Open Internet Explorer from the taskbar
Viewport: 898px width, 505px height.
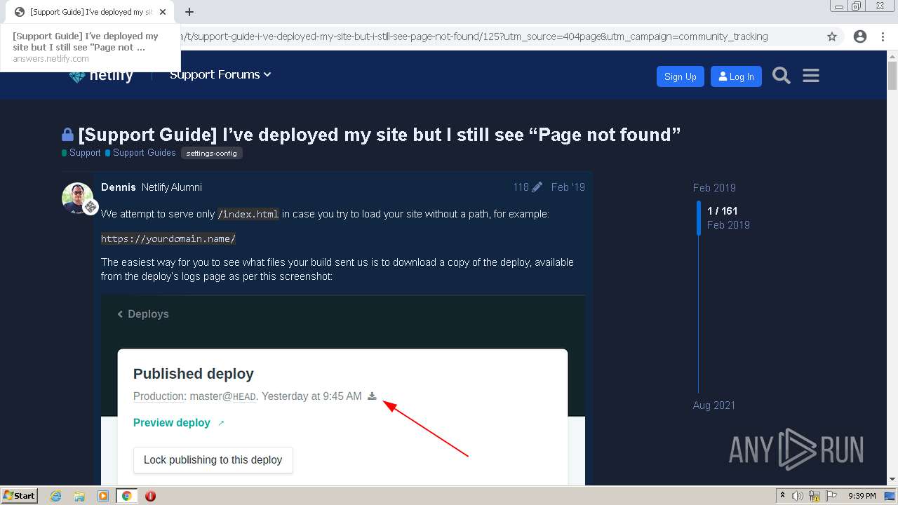pyautogui.click(x=55, y=496)
